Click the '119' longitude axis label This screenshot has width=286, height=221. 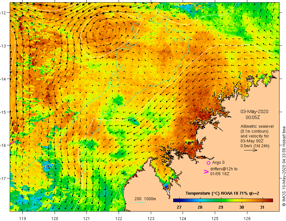(23, 218)
